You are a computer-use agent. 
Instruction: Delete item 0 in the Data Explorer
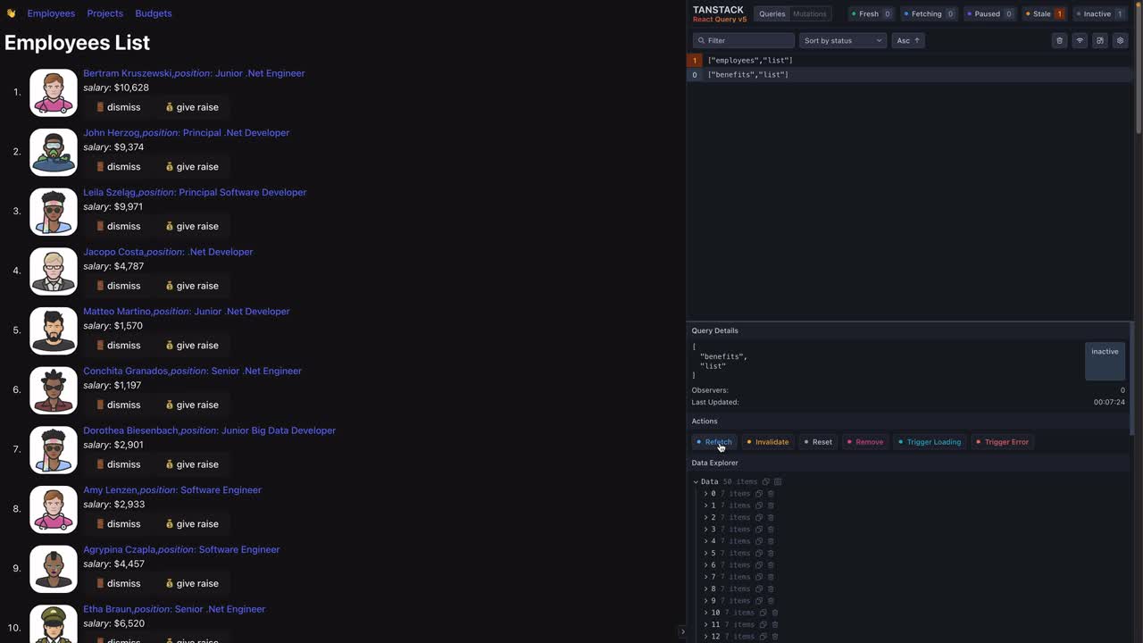click(x=771, y=494)
